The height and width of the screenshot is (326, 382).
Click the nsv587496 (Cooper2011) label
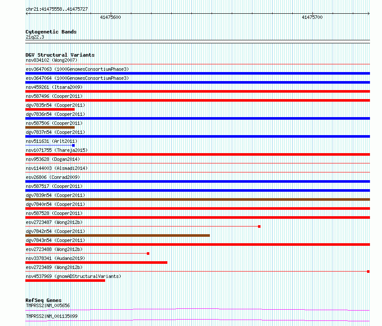[54, 96]
